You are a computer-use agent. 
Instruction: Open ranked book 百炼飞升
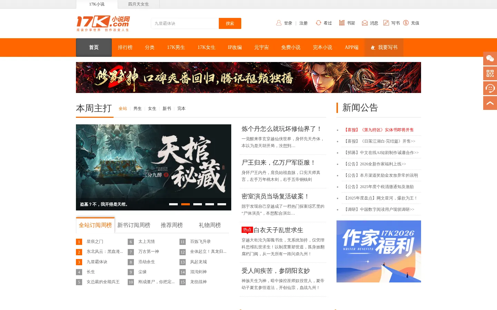201,242
